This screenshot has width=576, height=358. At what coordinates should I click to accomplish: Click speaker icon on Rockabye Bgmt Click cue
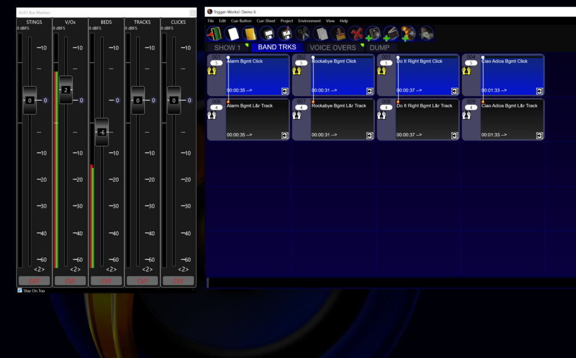(370, 91)
